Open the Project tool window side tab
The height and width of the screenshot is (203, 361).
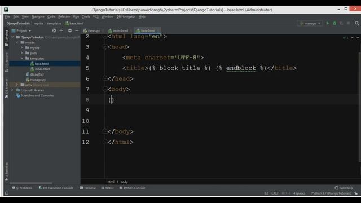tap(6, 38)
